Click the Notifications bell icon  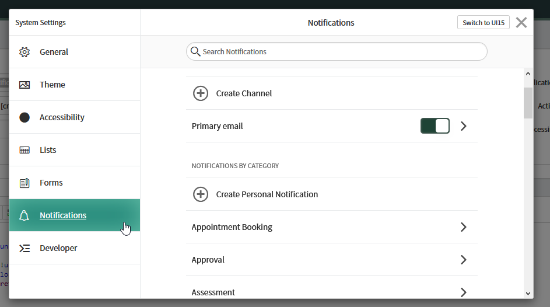[24, 215]
